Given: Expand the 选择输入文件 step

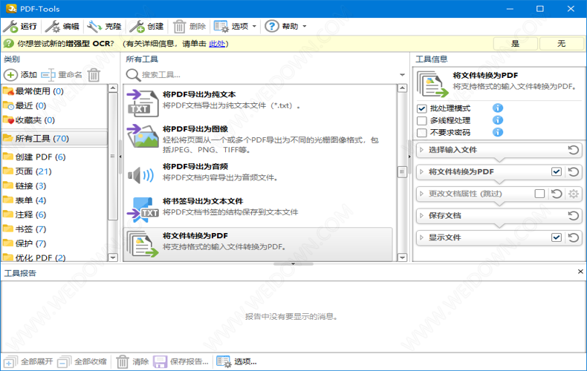Looking at the screenshot, I should (x=421, y=150).
